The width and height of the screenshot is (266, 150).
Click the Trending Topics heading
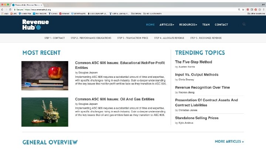pos(200,53)
